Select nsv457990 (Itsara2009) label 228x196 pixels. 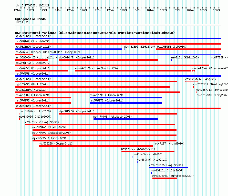click(106, 95)
